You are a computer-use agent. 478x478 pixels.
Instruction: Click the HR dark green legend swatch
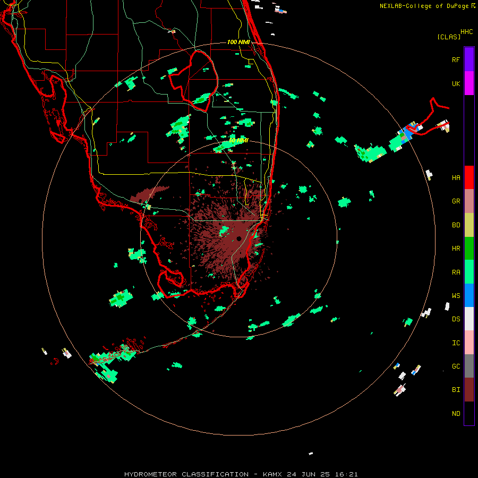click(469, 249)
